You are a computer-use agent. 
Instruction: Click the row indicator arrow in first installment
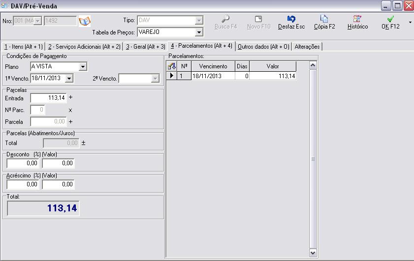point(172,76)
